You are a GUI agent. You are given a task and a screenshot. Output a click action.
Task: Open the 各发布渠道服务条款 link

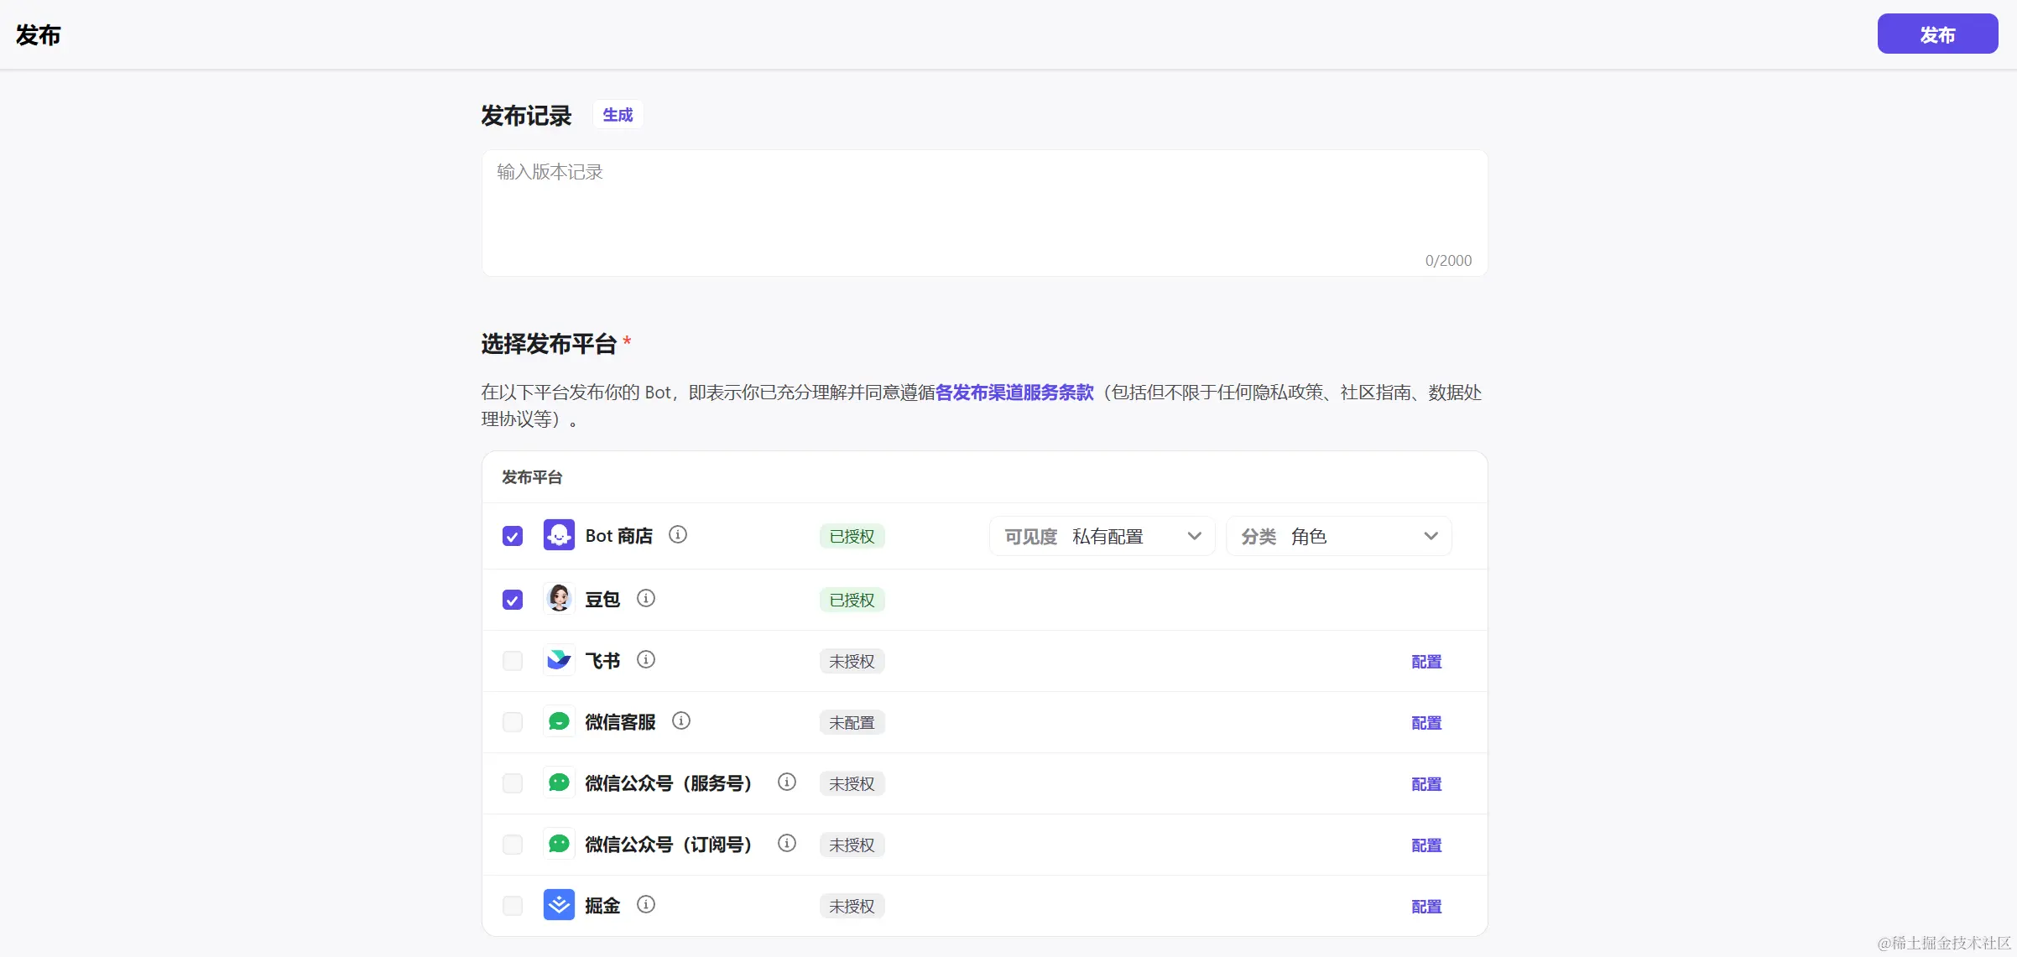point(1014,393)
